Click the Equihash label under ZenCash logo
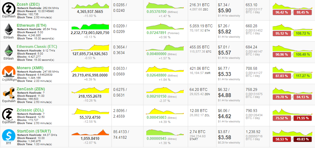 pyautogui.click(x=8, y=101)
